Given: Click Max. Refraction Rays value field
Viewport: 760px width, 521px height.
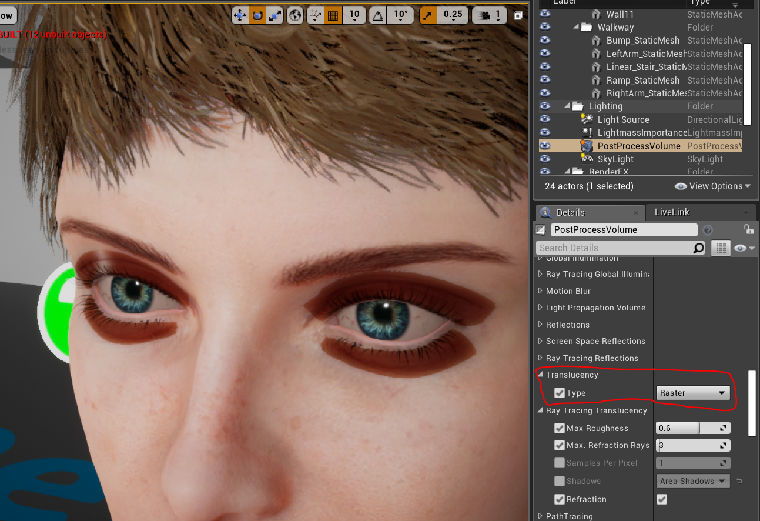Looking at the screenshot, I should click(692, 445).
